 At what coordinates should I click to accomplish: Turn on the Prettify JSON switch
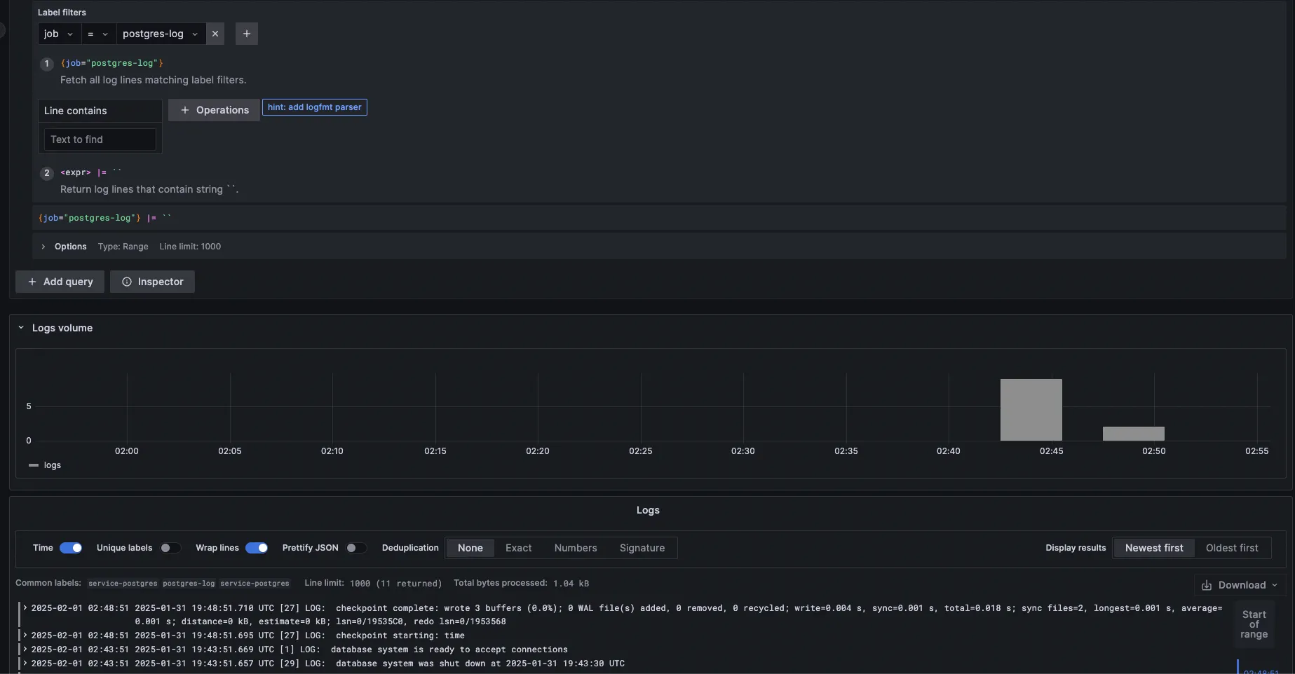[x=355, y=548]
